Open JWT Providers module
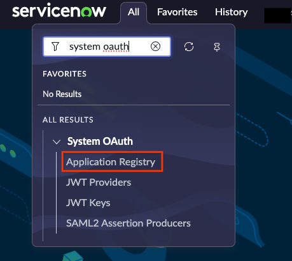292x261 pixels. [x=99, y=183]
